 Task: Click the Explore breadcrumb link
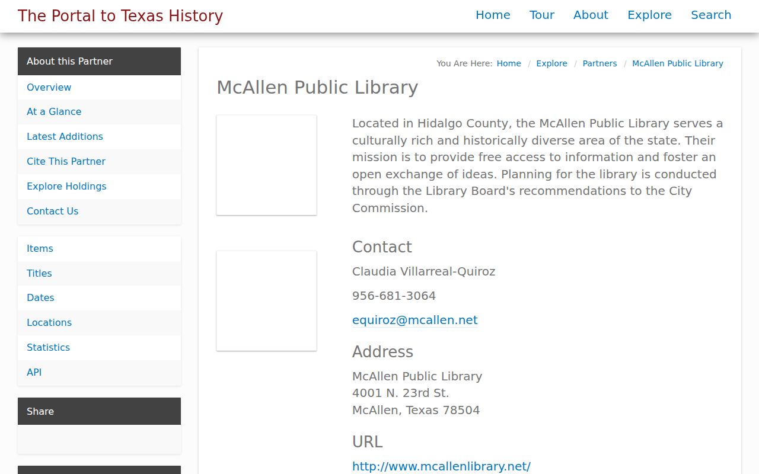click(x=551, y=63)
